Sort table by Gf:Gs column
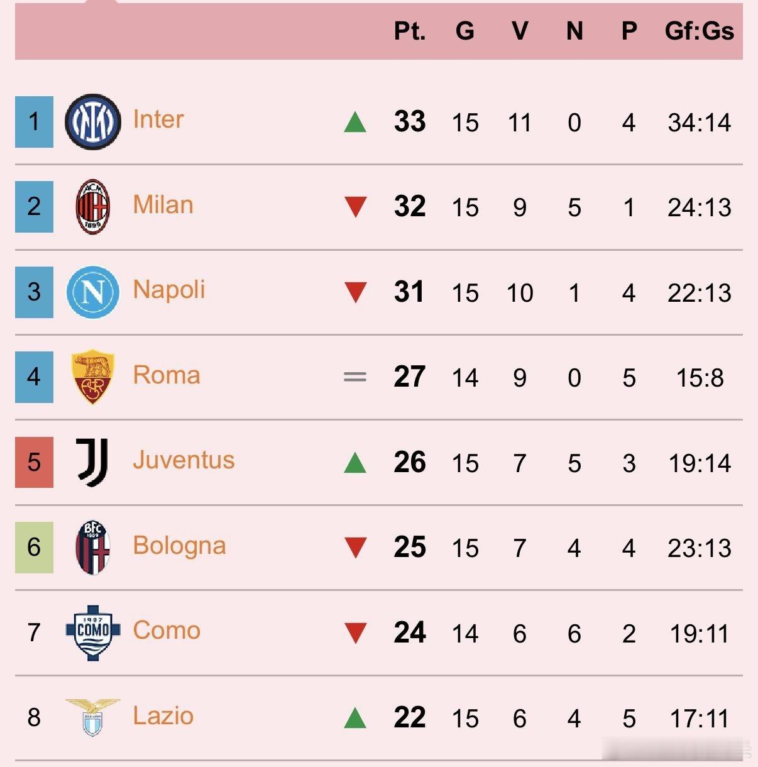Viewport: 758px width, 767px height. point(699,31)
